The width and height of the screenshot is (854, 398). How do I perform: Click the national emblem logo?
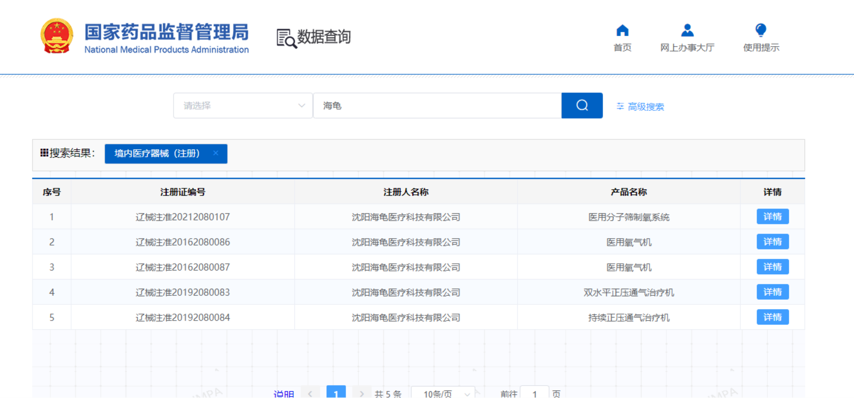pyautogui.click(x=57, y=36)
